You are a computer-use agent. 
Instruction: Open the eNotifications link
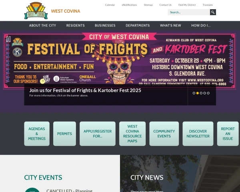tap(129, 5)
